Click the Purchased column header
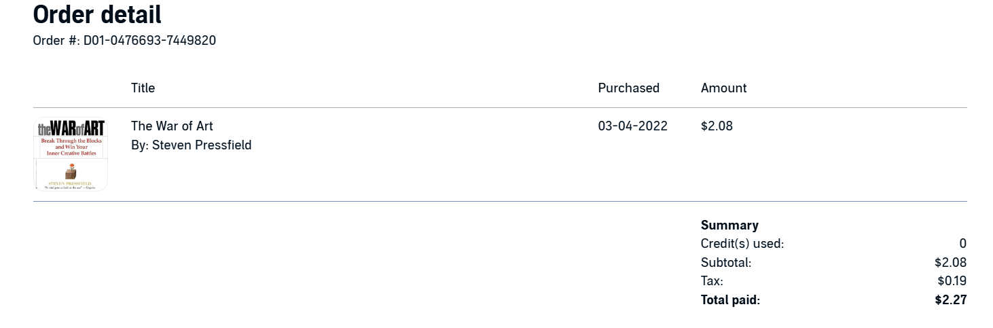Screen dimensions: 993x328 pos(628,88)
